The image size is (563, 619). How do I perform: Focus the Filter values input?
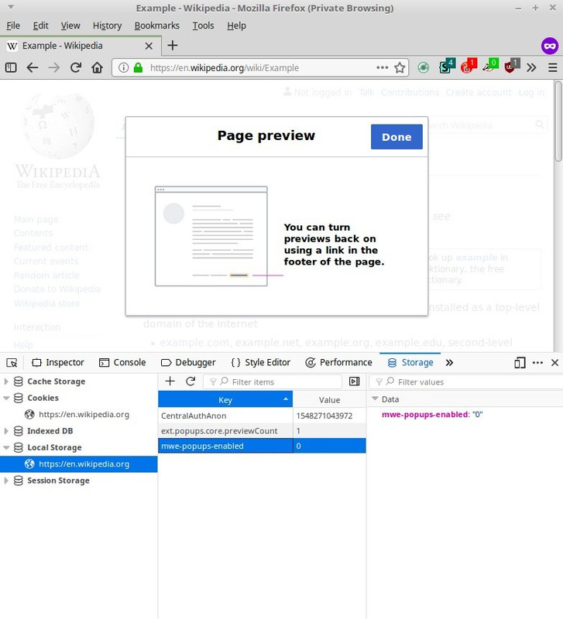pyautogui.click(x=465, y=381)
